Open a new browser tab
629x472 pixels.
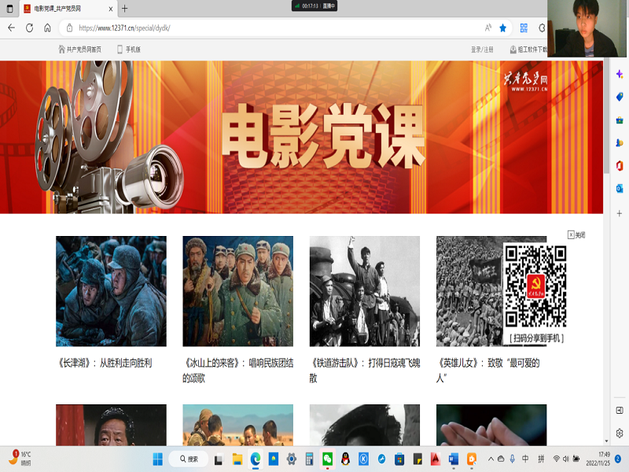pyautogui.click(x=125, y=9)
